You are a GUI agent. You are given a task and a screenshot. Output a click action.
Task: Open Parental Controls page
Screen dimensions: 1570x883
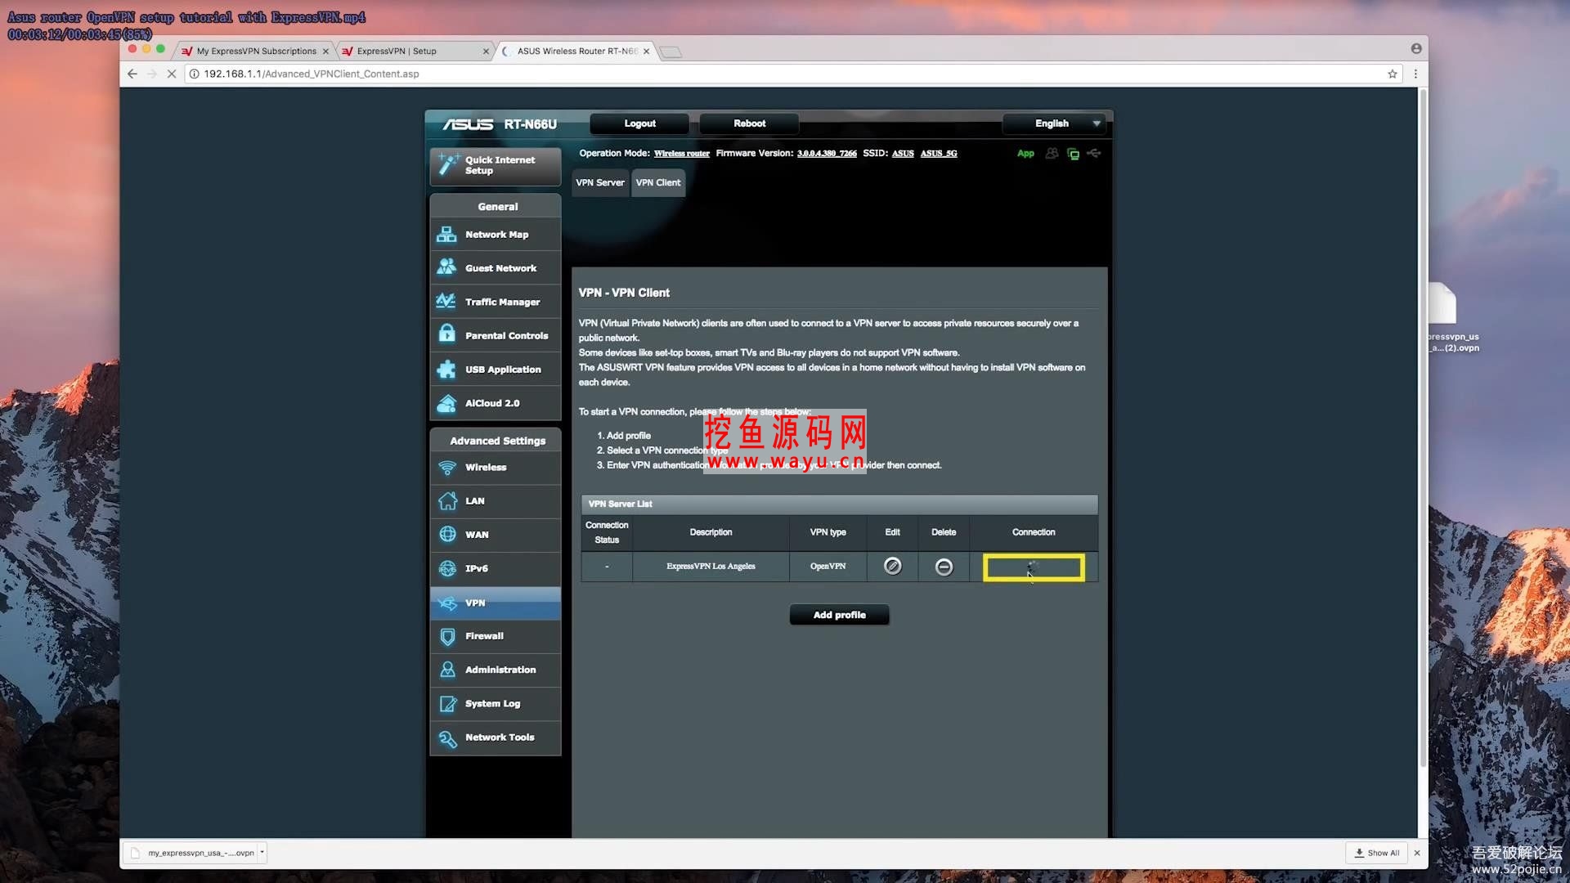[x=495, y=335]
